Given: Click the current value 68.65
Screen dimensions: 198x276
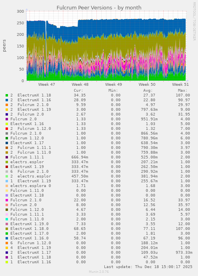Looking at the screenshot, I should (x=80, y=229).
